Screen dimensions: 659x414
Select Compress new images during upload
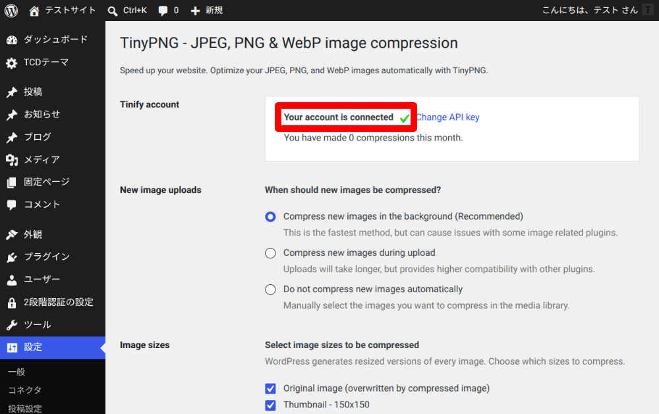pos(270,253)
